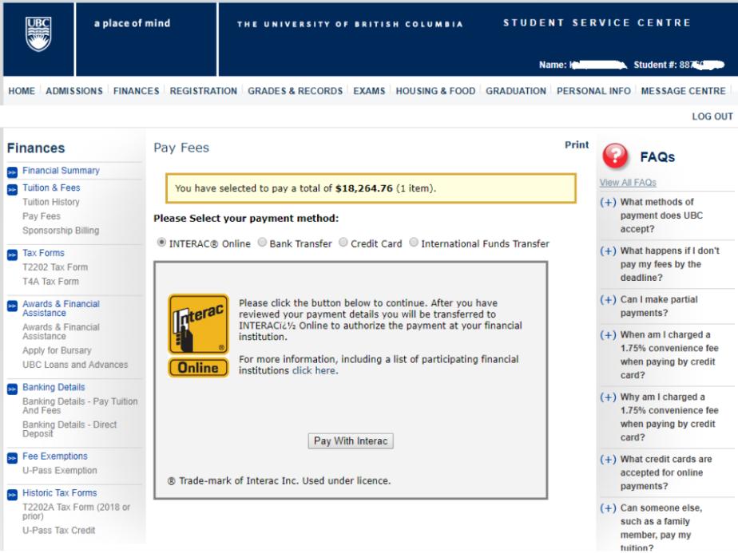Image resolution: width=738 pixels, height=553 pixels.
Task: Open Tuition History in the sidebar
Action: [51, 202]
